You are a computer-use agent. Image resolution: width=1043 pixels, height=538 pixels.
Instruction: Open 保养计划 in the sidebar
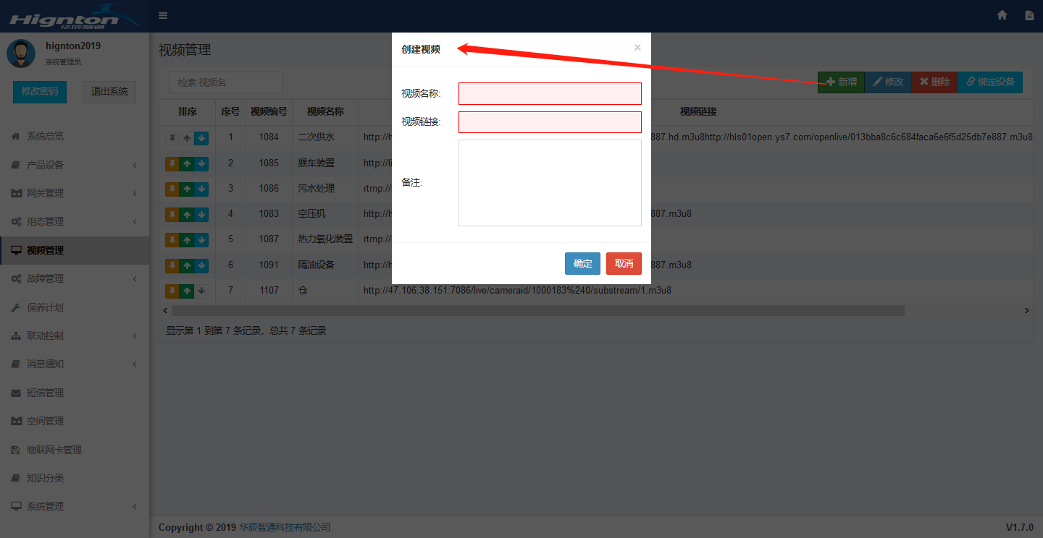click(45, 307)
